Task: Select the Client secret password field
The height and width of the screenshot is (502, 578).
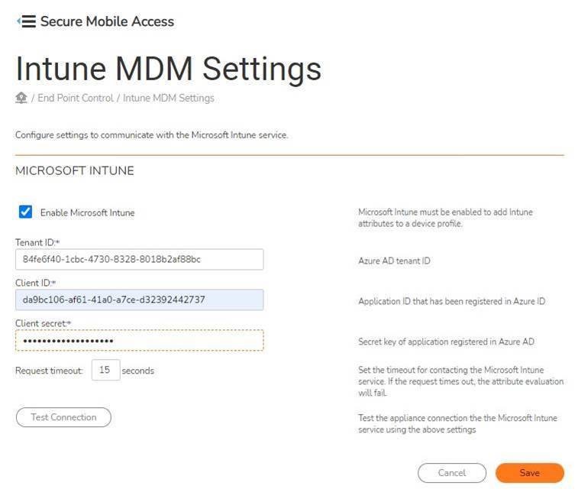Action: pos(139,340)
